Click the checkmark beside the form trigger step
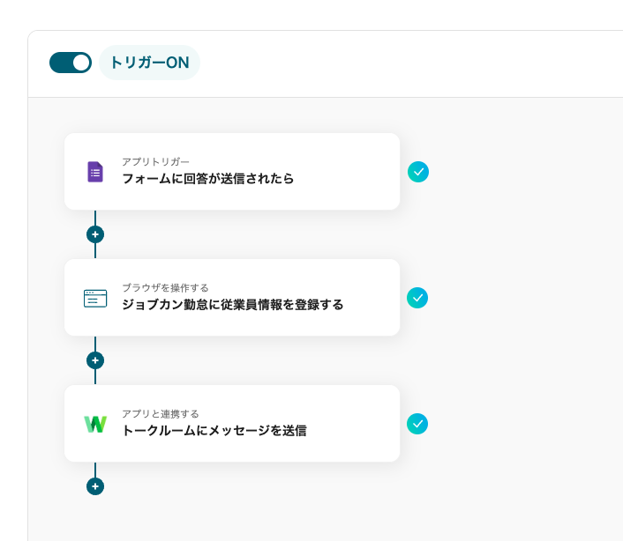The height and width of the screenshot is (541, 623). (x=418, y=172)
